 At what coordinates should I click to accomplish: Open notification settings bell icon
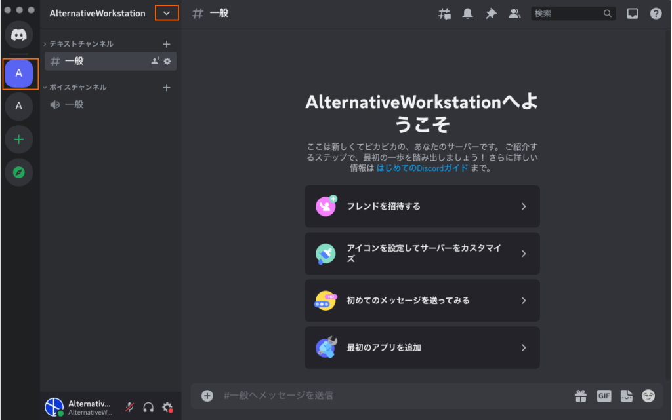coord(468,14)
